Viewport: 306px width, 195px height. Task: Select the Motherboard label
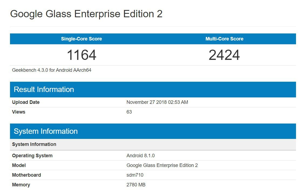pyautogui.click(x=26, y=175)
